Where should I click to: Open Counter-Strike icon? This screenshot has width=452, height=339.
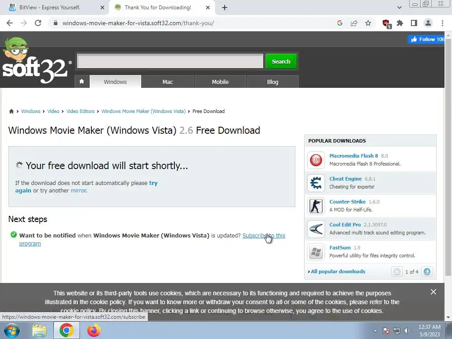coord(316,206)
